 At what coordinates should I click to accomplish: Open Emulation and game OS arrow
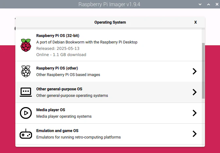(x=195, y=134)
